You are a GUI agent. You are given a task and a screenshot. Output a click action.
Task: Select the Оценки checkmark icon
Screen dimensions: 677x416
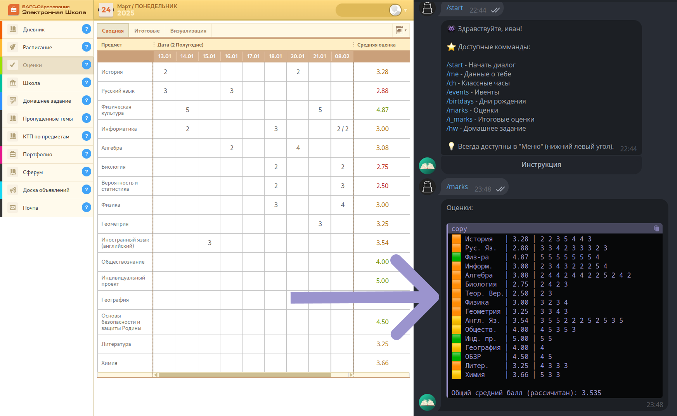pyautogui.click(x=13, y=65)
